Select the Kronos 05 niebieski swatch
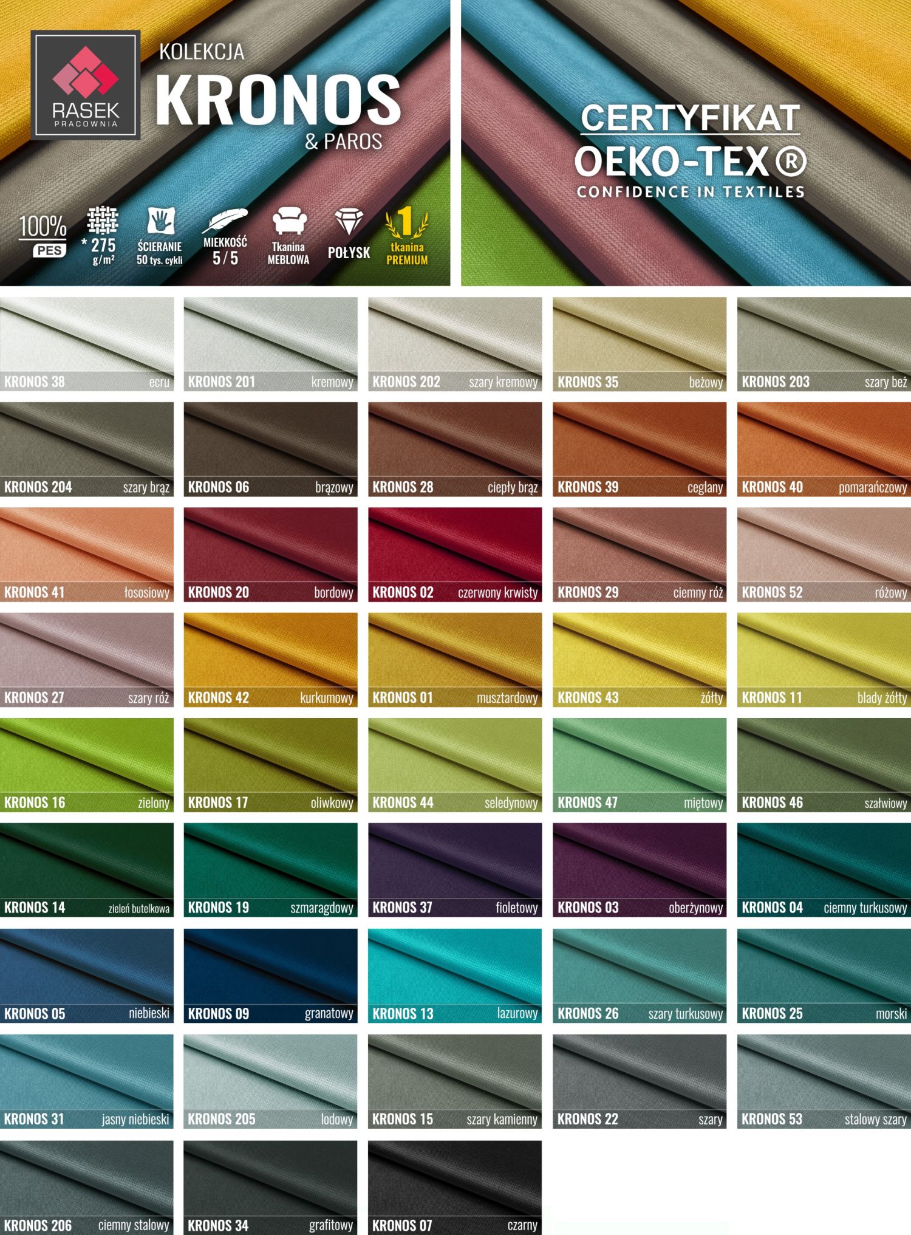Image resolution: width=911 pixels, height=1235 pixels. coord(87,976)
